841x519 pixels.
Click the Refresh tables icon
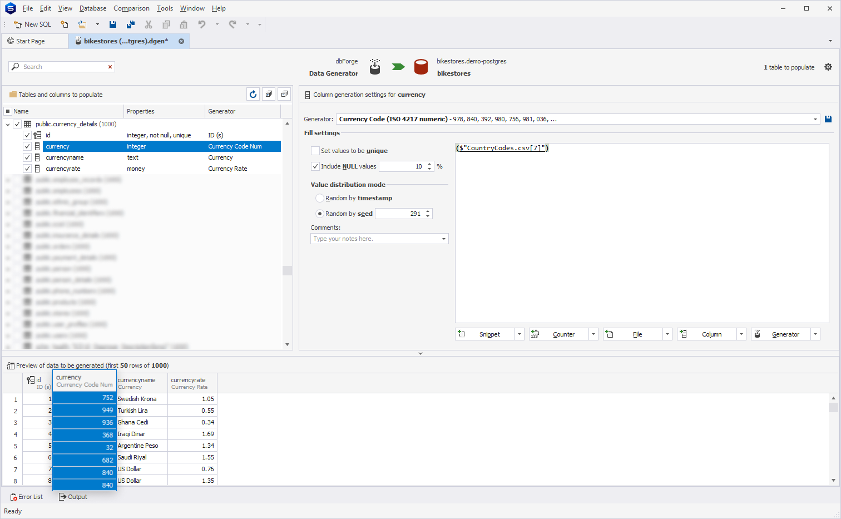pos(253,94)
